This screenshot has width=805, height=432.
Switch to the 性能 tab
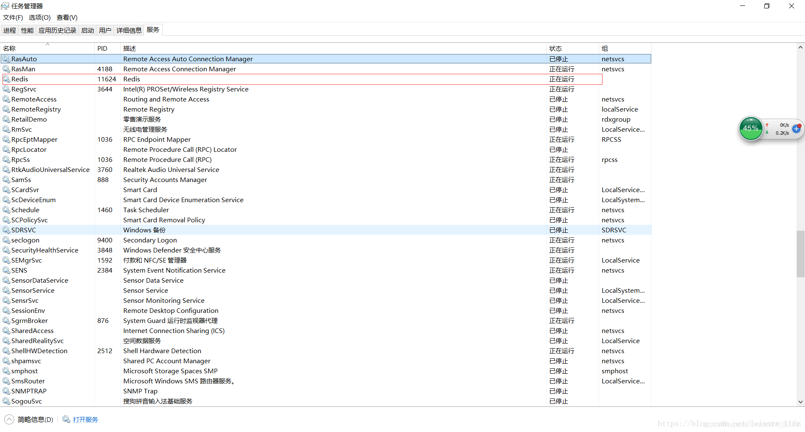tap(27, 31)
